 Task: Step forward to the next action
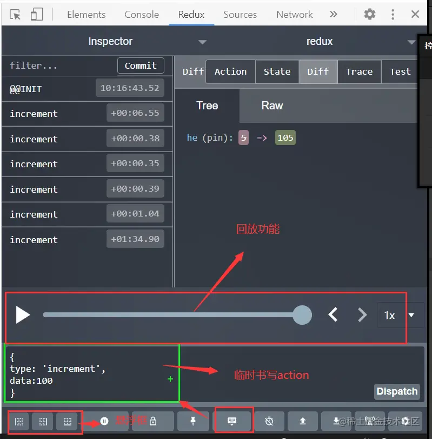pos(362,315)
